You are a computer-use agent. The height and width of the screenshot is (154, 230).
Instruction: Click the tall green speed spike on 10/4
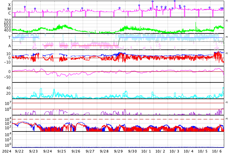[x=196, y=26]
